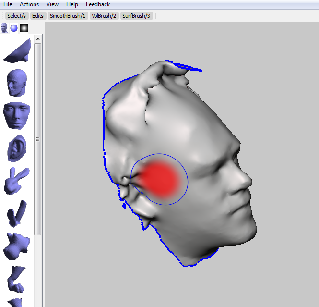Image resolution: width=319 pixels, height=307 pixels.
Task: Click the parts list scrollbar thumb
Action: click(37, 139)
